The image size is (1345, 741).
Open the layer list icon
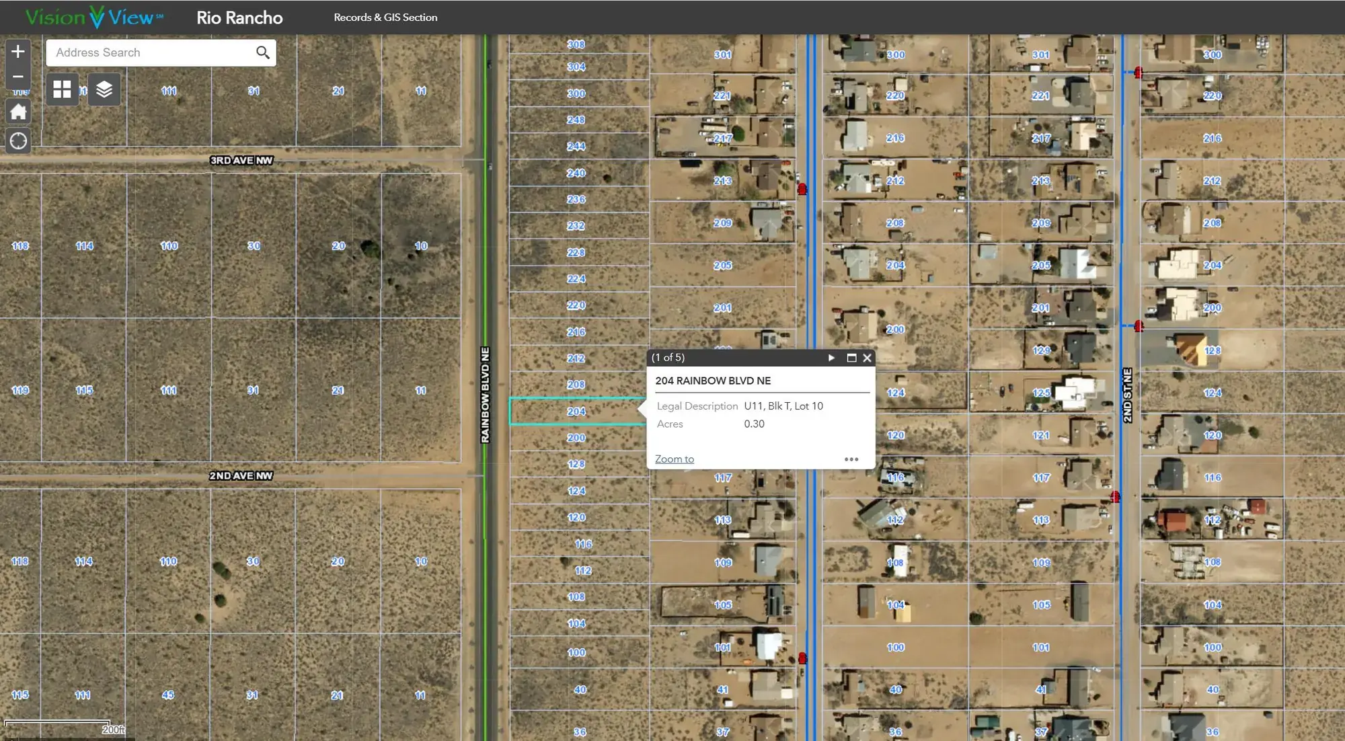coord(104,89)
